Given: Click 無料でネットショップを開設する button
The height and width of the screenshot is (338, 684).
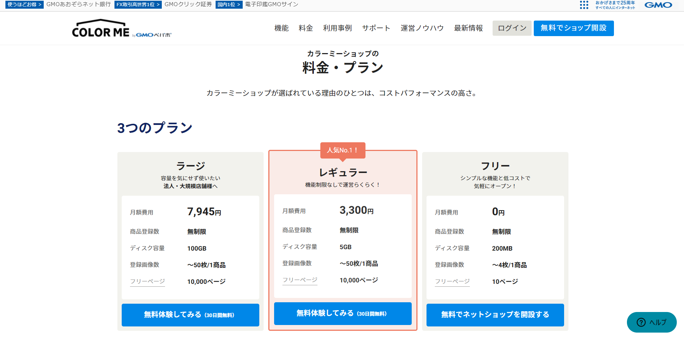Looking at the screenshot, I should pyautogui.click(x=495, y=315).
